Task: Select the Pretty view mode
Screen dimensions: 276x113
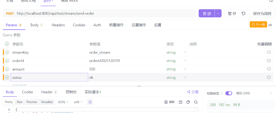Action: tap(9, 102)
